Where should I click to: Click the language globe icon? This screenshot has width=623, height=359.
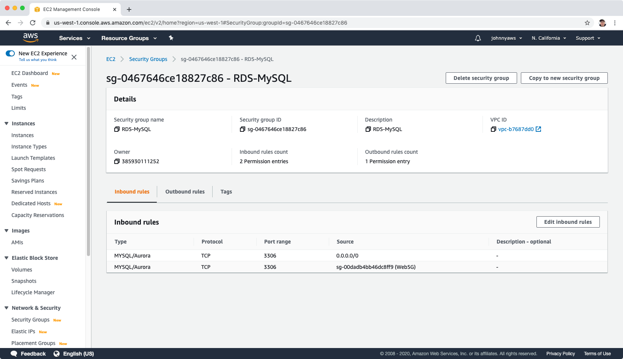57,354
